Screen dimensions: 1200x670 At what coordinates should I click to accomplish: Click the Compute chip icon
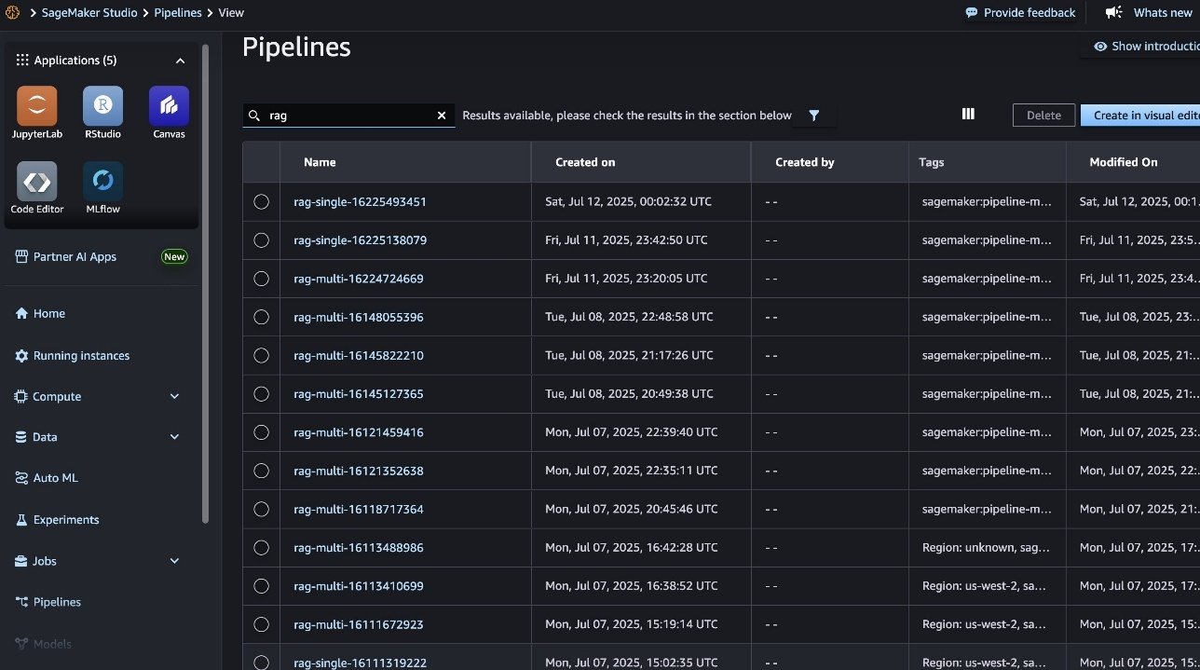point(21,397)
